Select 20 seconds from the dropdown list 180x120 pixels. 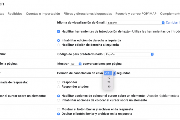pos(109,82)
